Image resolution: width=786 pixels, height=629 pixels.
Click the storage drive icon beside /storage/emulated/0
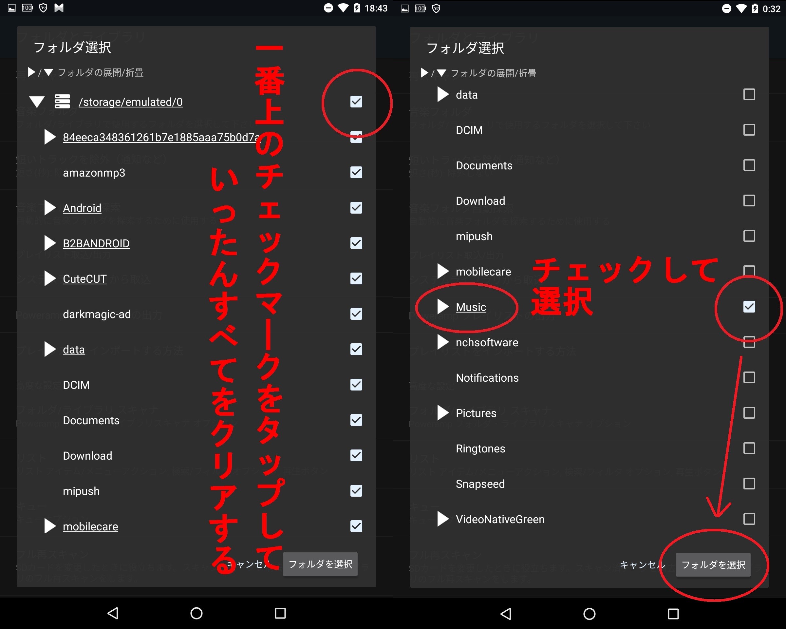(62, 101)
